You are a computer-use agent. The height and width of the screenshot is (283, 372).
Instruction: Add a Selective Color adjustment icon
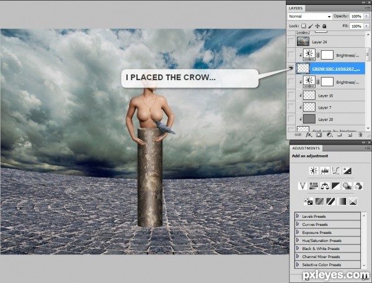[x=353, y=201]
